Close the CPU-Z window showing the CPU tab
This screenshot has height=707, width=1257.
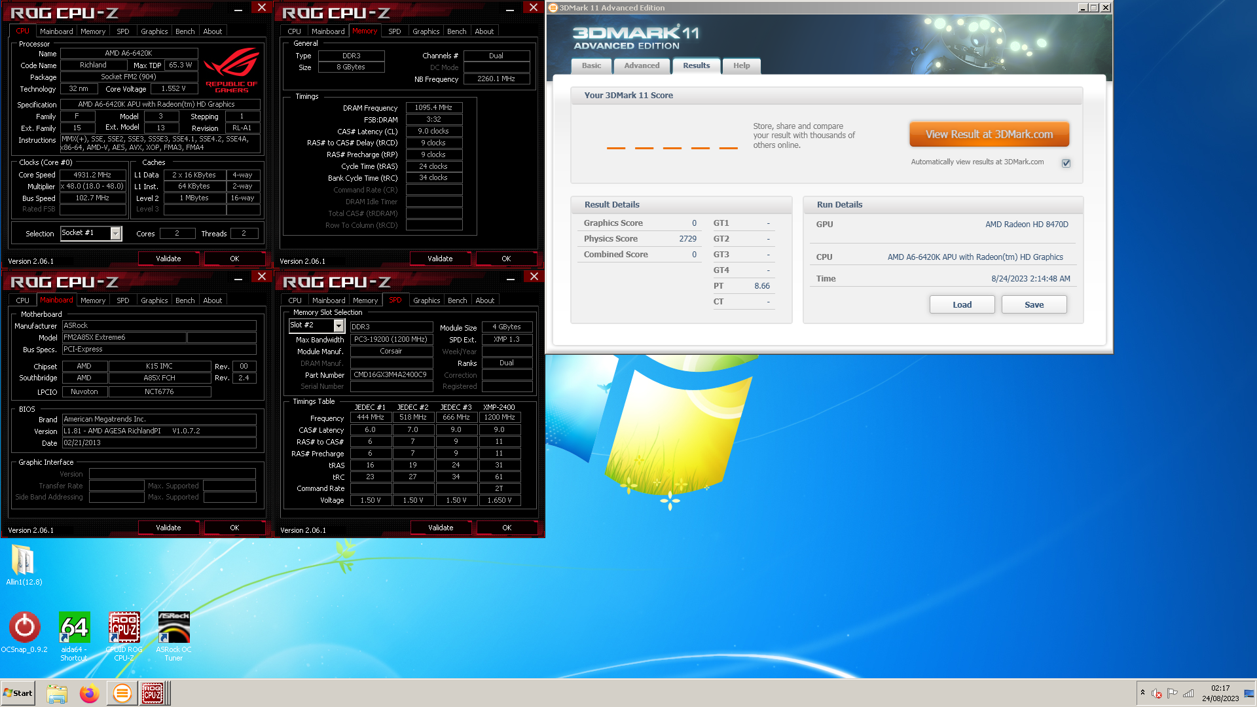[x=262, y=8]
